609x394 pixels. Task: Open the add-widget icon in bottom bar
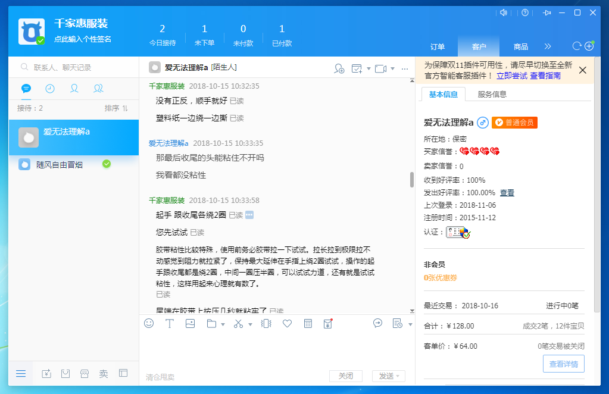(x=46, y=373)
